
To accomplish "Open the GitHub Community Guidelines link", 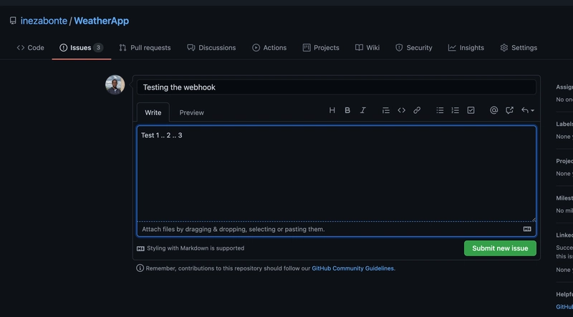I will pyautogui.click(x=352, y=268).
